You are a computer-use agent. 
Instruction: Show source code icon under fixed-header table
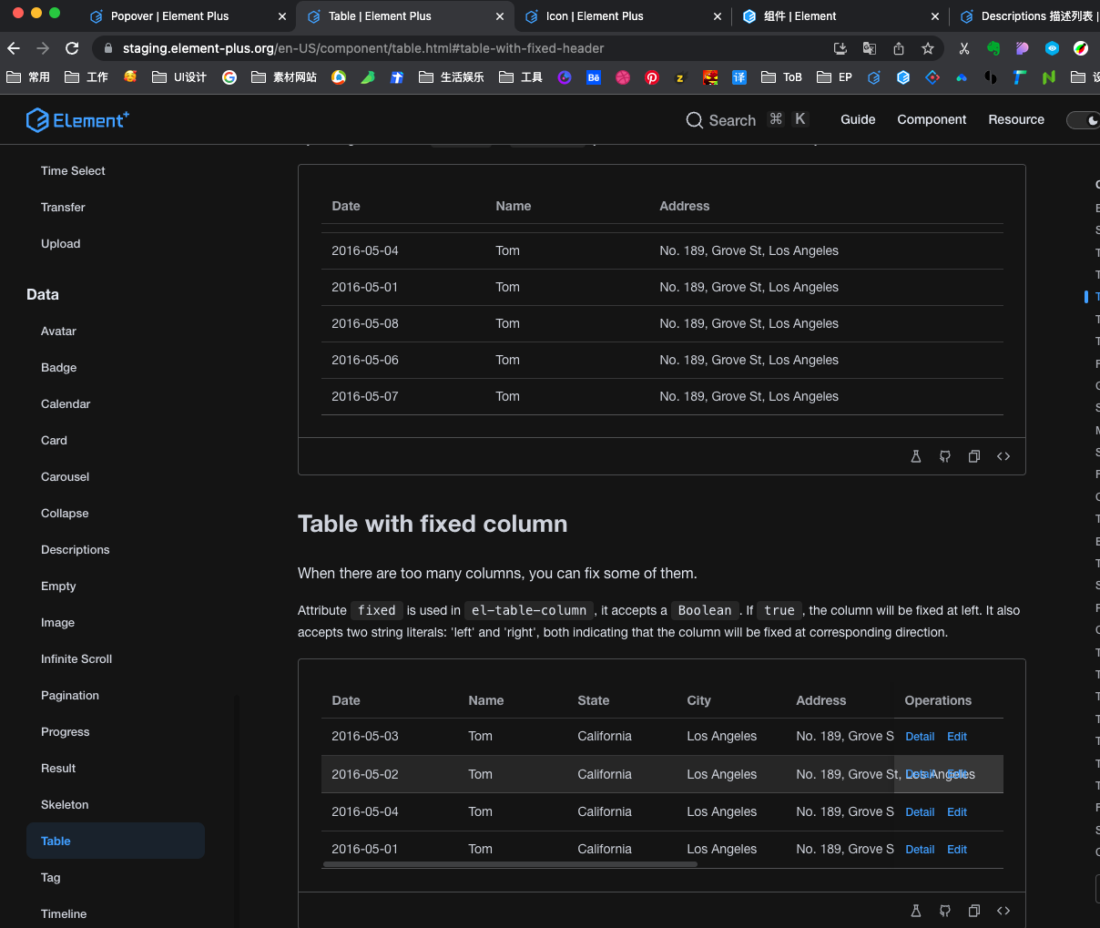coord(1003,456)
